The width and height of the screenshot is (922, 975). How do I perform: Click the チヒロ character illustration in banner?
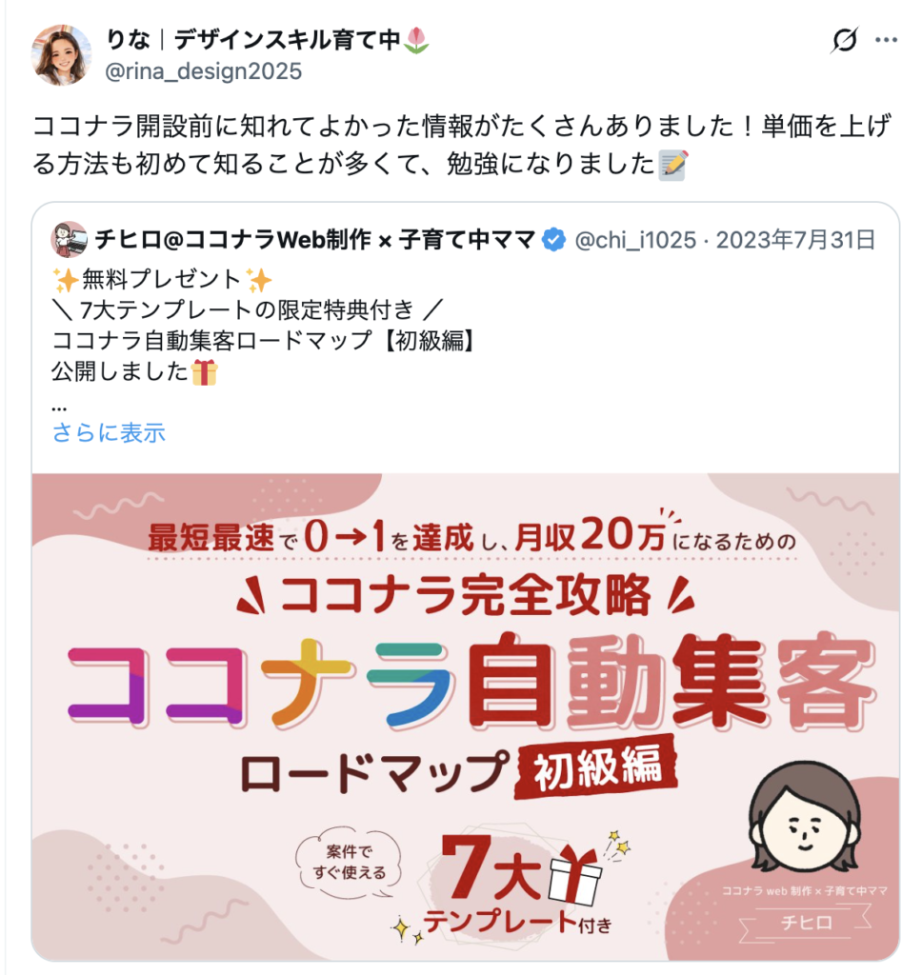pyautogui.click(x=805, y=816)
